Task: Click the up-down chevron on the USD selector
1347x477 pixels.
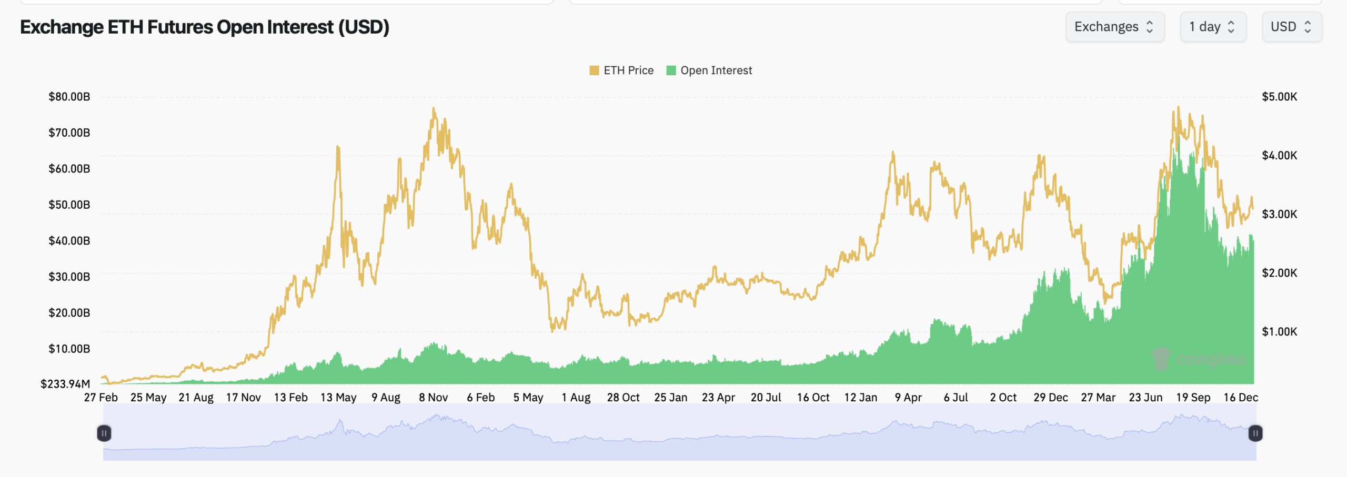Action: click(1309, 26)
